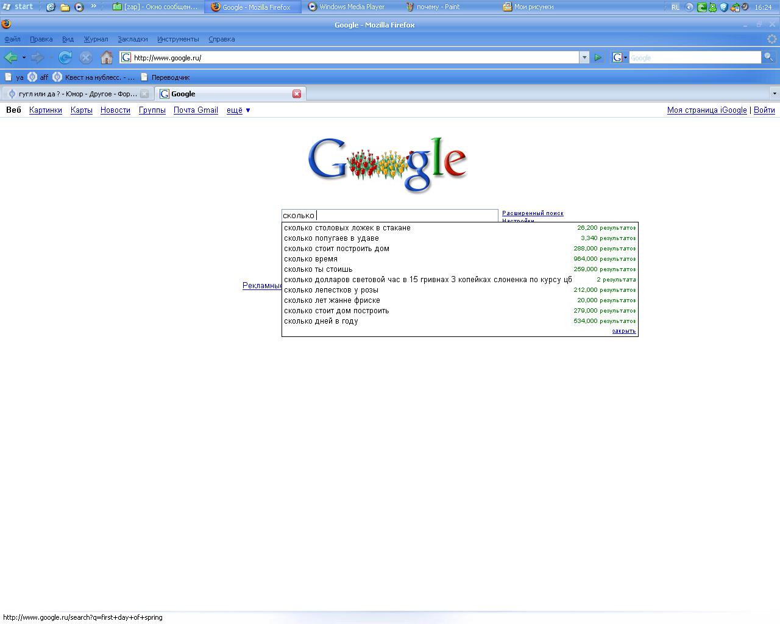This screenshot has width=780, height=624.
Task: Close the 'гугл или да ?' tab
Action: pos(144,94)
